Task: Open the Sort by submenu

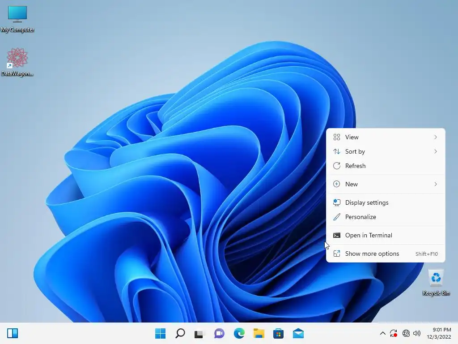Action: click(x=386, y=151)
